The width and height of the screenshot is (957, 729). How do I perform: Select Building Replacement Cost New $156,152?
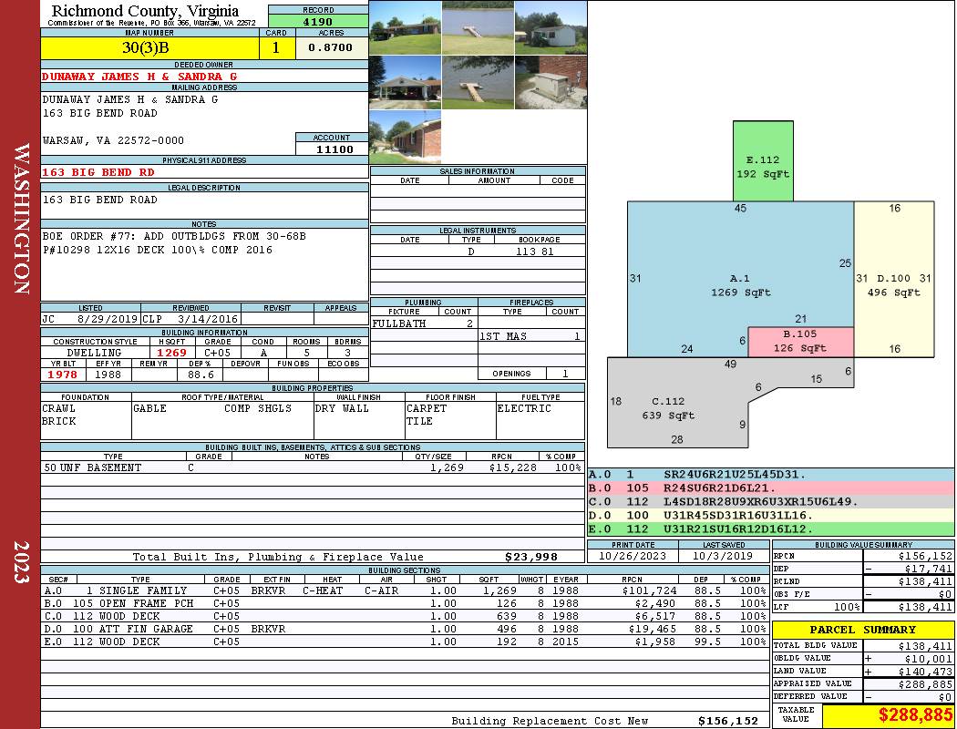pyautogui.click(x=727, y=721)
